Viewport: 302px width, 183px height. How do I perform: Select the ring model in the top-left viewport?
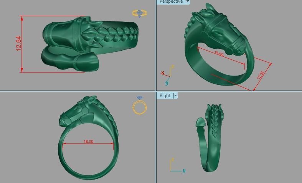(90, 44)
